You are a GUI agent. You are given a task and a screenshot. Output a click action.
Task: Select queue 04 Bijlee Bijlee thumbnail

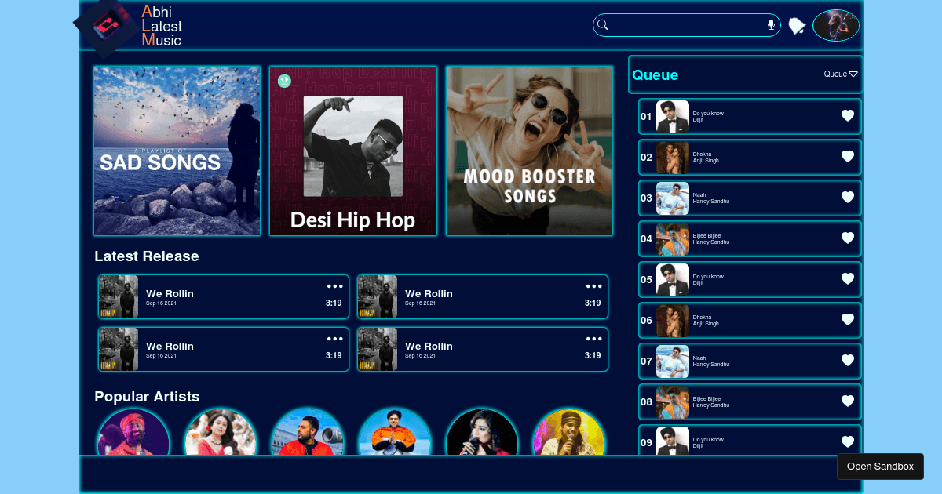click(673, 239)
